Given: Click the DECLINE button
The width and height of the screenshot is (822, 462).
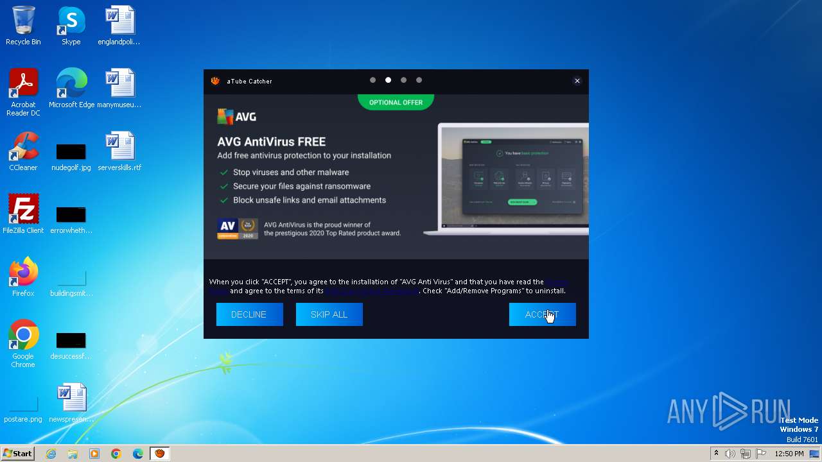Looking at the screenshot, I should pos(249,314).
